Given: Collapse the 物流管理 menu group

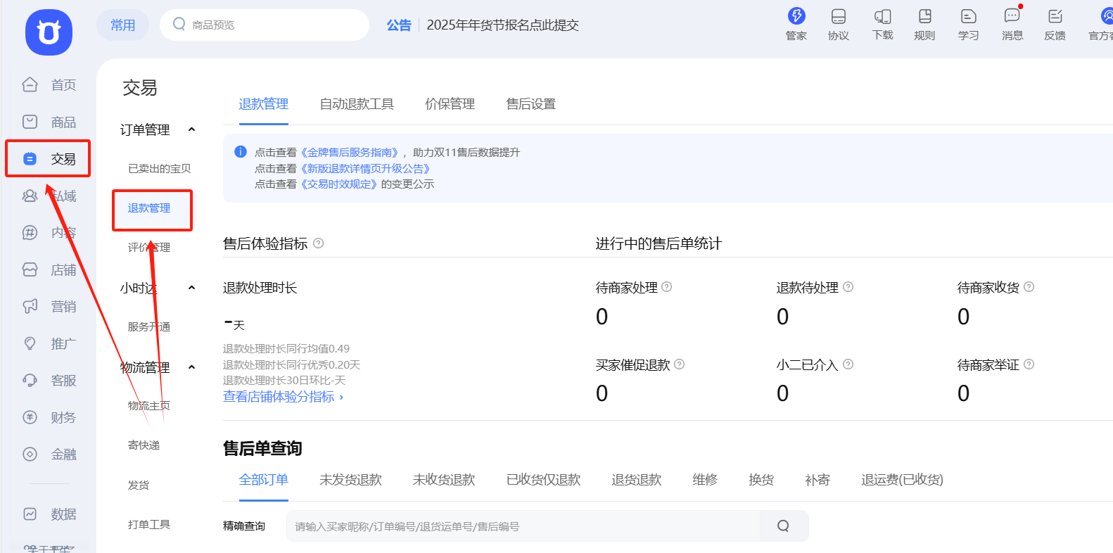Looking at the screenshot, I should click(191, 367).
